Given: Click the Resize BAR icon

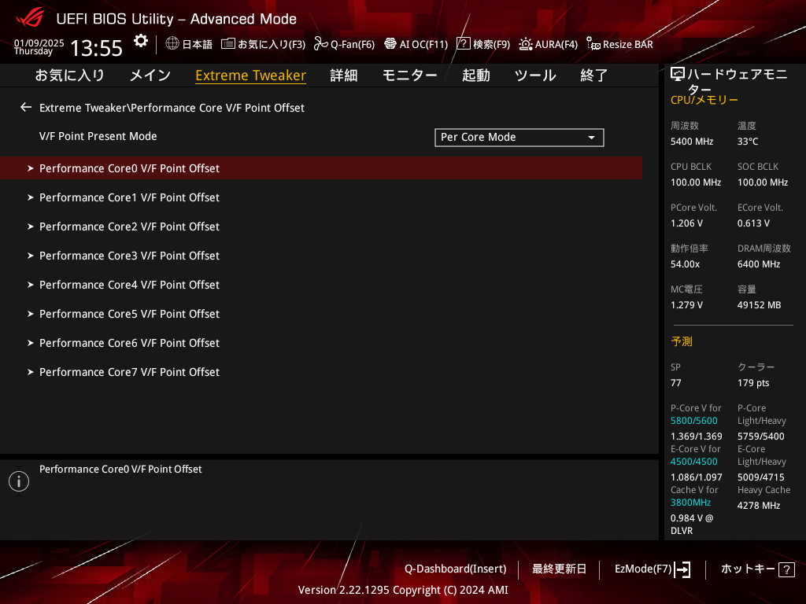Looking at the screenshot, I should 593,44.
